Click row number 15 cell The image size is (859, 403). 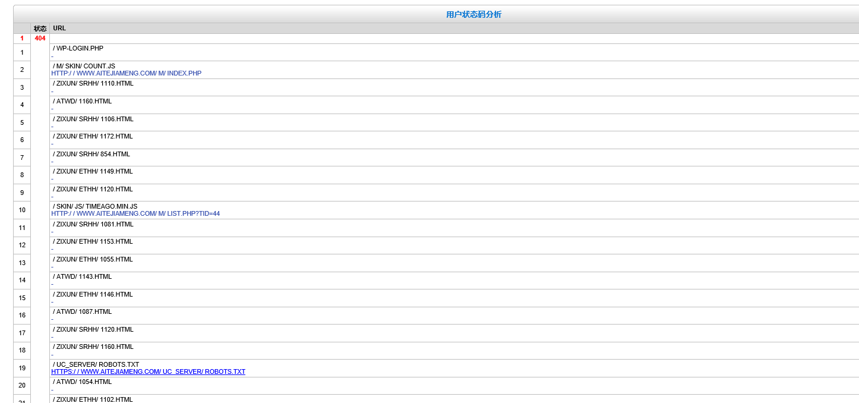(22, 298)
